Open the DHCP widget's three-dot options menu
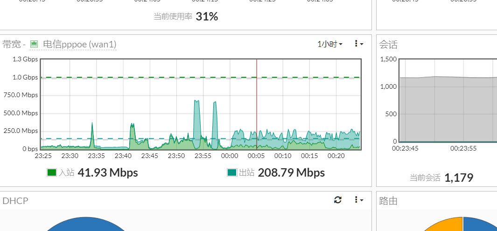497x231 pixels. 358,200
